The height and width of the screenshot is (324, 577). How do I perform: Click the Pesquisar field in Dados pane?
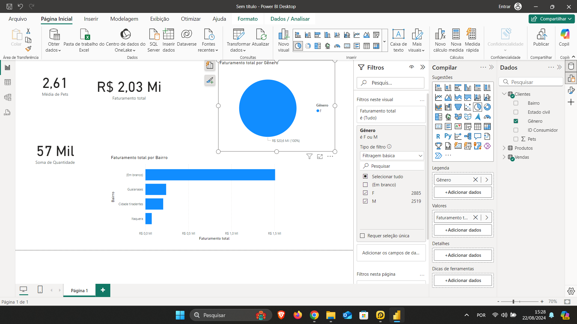tap(531, 82)
